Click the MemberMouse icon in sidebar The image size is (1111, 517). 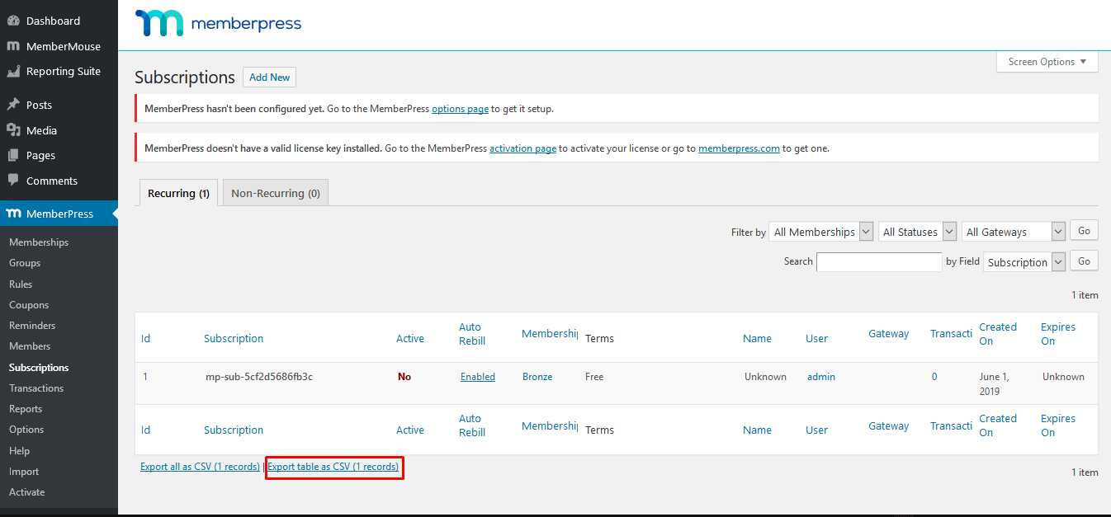coord(13,46)
